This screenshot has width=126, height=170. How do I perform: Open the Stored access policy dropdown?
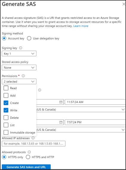click(19, 68)
